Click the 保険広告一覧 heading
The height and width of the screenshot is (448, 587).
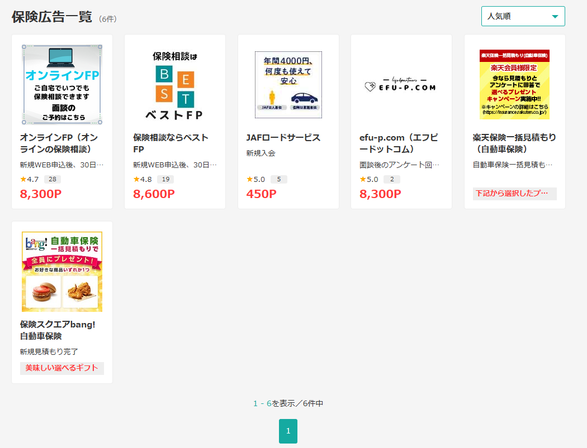pyautogui.click(x=51, y=17)
